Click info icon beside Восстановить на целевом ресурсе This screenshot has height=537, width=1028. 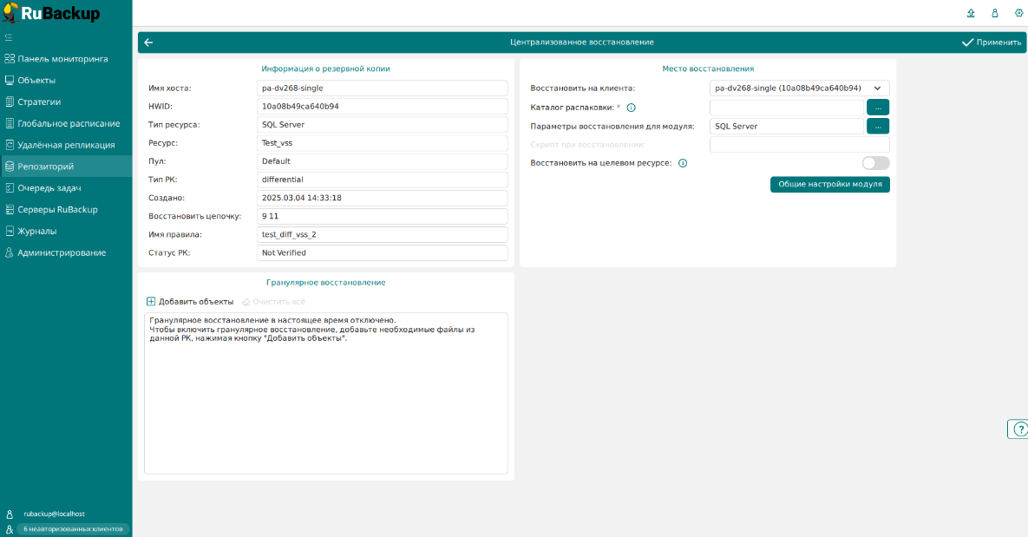pyautogui.click(x=683, y=163)
